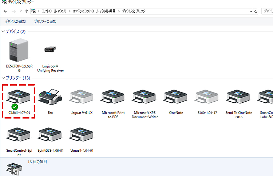The image size is (273, 176).
Task: Go to コントロール パネル in breadcrumb
Action: click(x=54, y=11)
